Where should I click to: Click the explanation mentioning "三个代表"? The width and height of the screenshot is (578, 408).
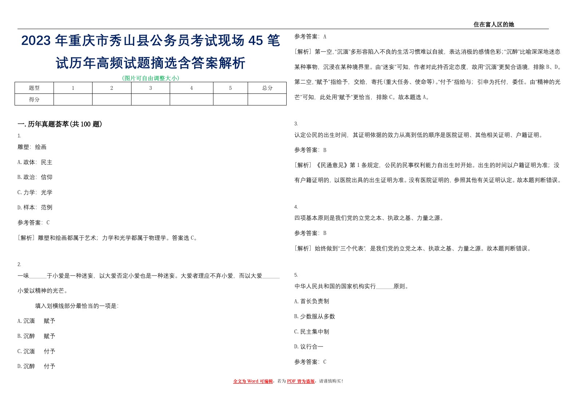tap(414, 248)
